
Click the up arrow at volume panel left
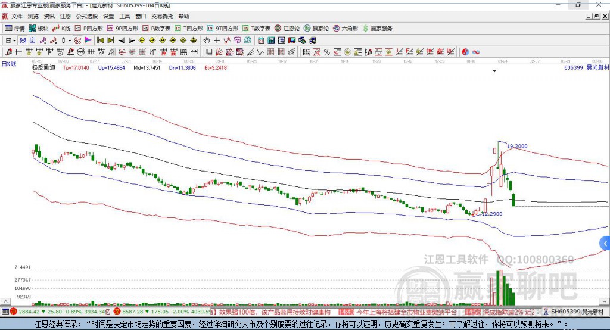(5, 301)
